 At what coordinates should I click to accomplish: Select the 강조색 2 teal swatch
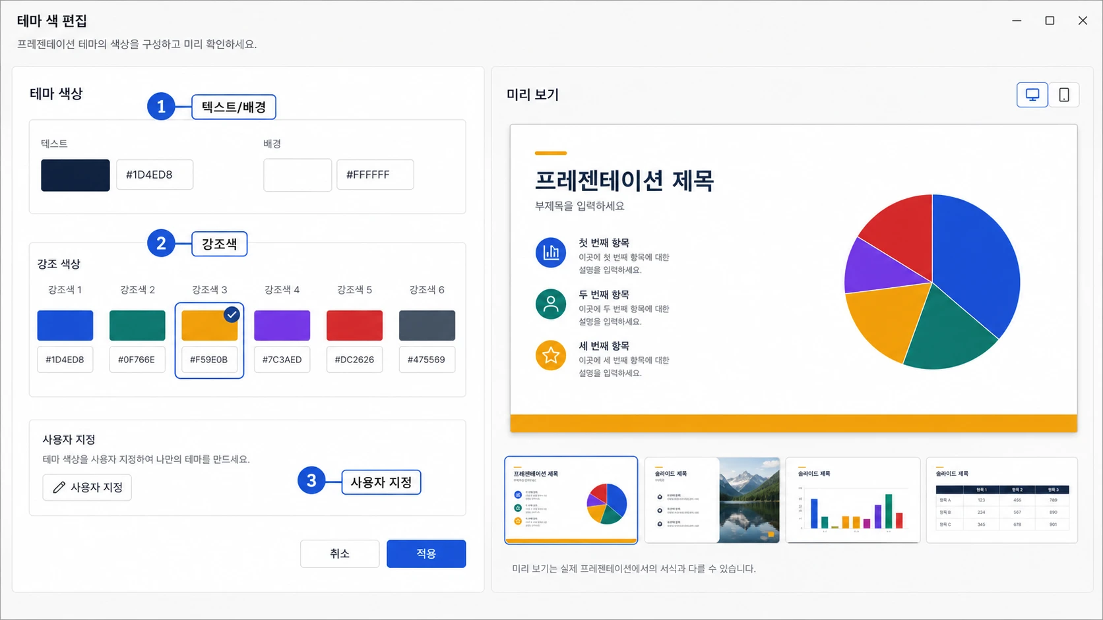pyautogui.click(x=137, y=325)
